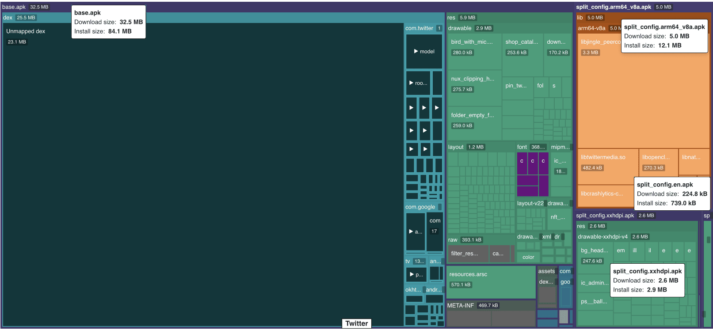Expand the model package block

(x=424, y=52)
